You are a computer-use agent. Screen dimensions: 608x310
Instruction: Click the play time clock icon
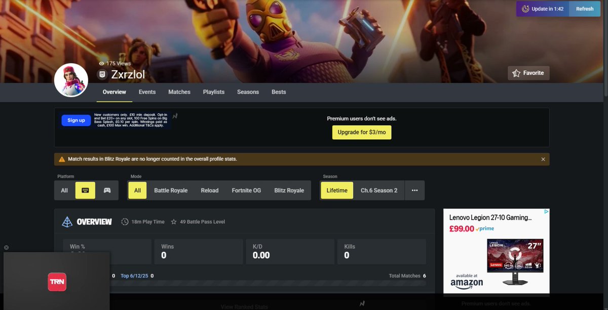pyautogui.click(x=125, y=222)
